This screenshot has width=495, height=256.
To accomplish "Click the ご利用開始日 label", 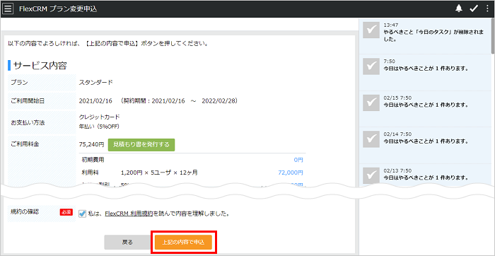I will tap(28, 101).
